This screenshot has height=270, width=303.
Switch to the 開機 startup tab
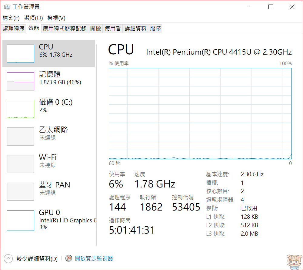[95, 29]
